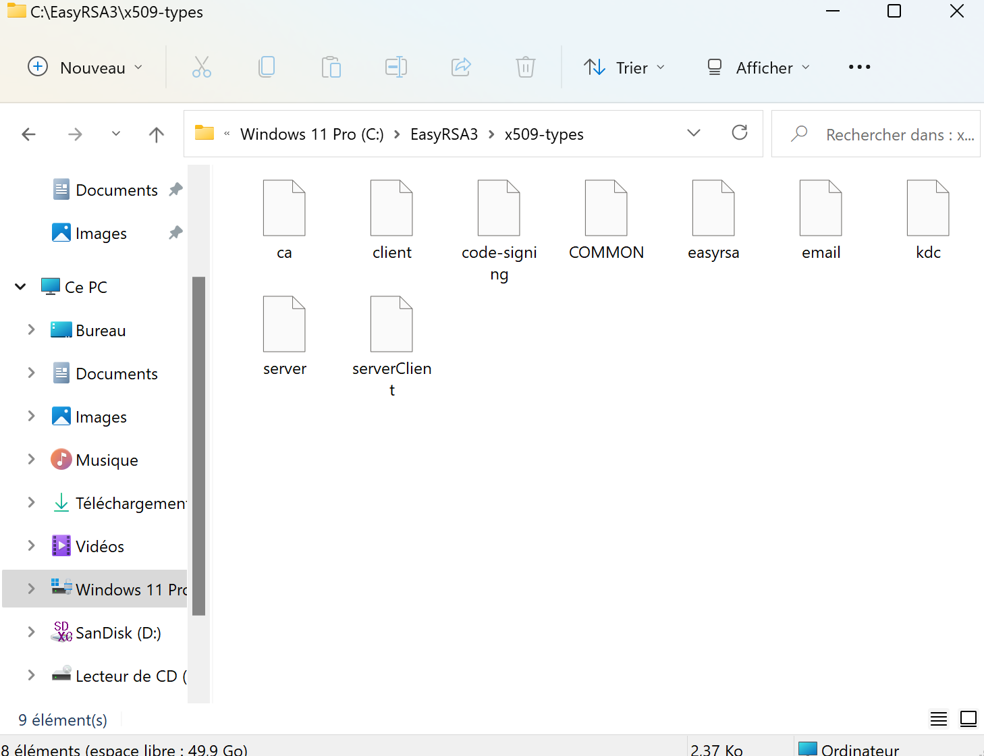This screenshot has width=984, height=756.
Task: Unpin Images from quick access
Action: (175, 233)
